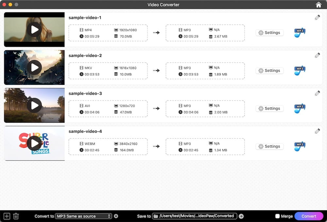Click the Home icon in title bar
The width and height of the screenshot is (327, 222).
pyautogui.click(x=318, y=5)
